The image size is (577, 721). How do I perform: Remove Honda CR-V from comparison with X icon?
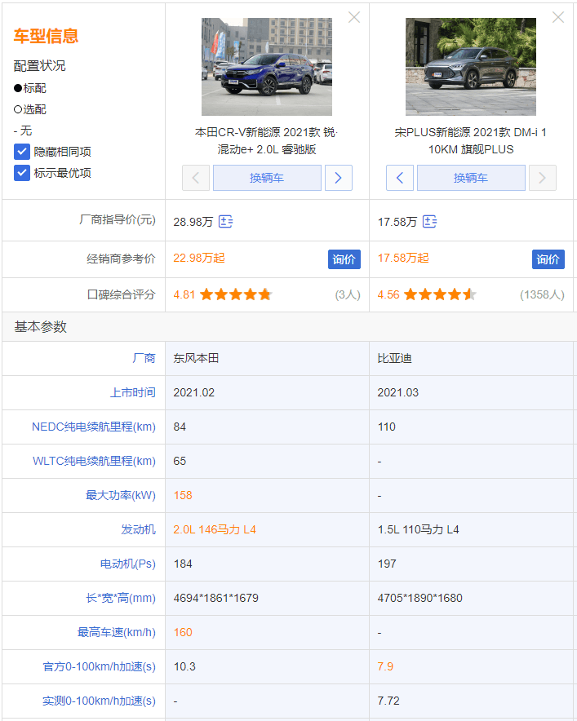[x=354, y=17]
